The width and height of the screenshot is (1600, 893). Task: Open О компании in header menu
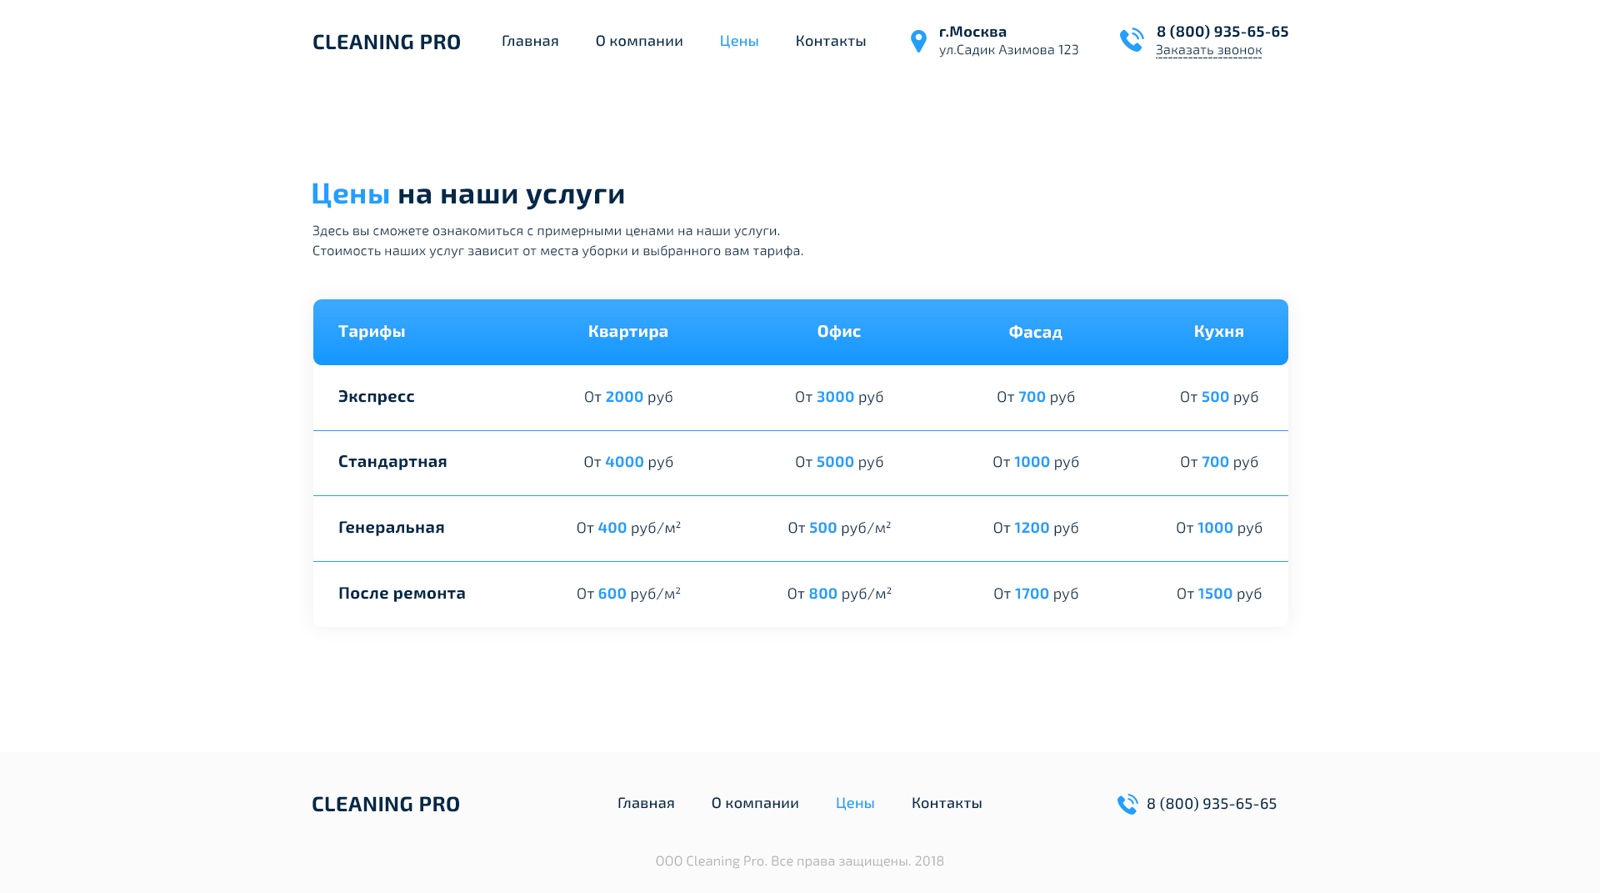pos(639,41)
